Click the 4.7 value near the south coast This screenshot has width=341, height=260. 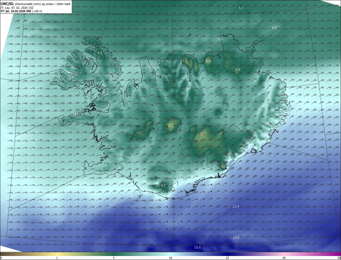tap(163, 185)
